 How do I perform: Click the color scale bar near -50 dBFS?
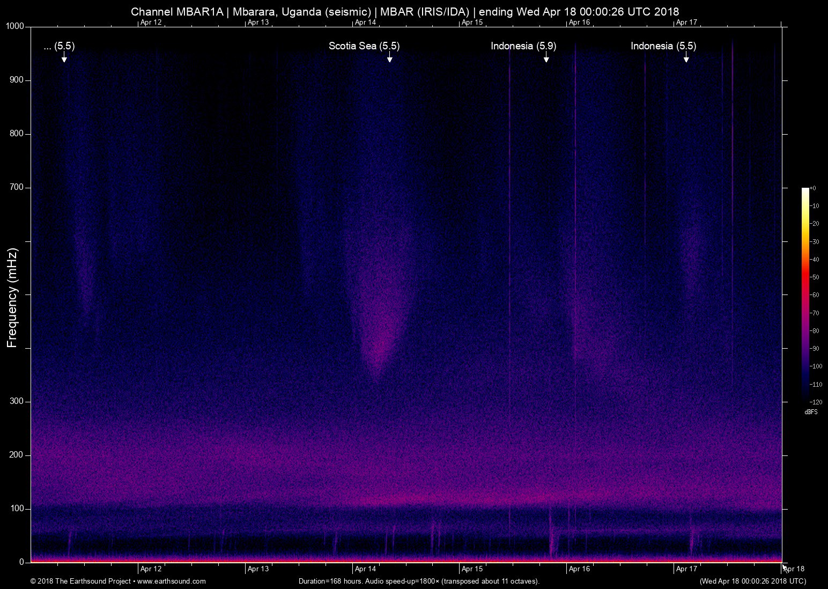[x=805, y=277]
